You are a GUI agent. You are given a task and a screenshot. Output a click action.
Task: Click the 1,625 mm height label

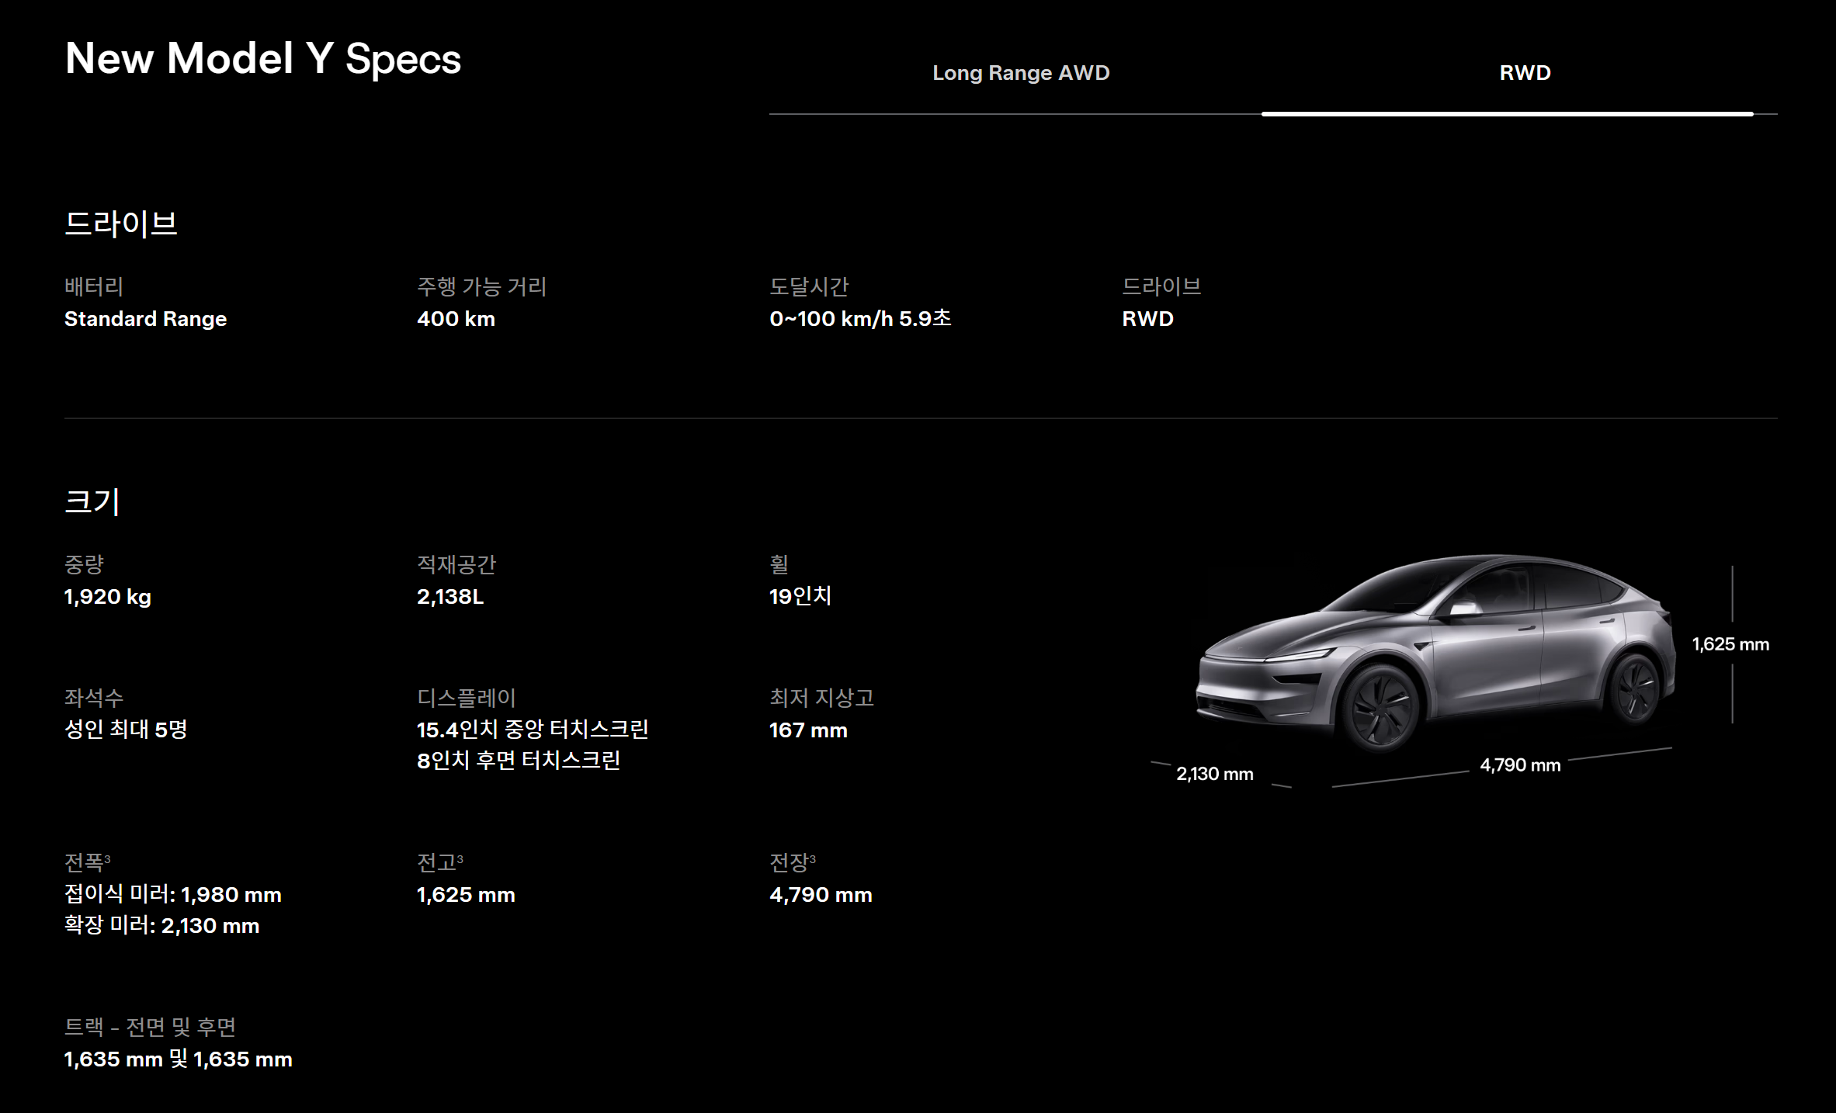[1730, 644]
